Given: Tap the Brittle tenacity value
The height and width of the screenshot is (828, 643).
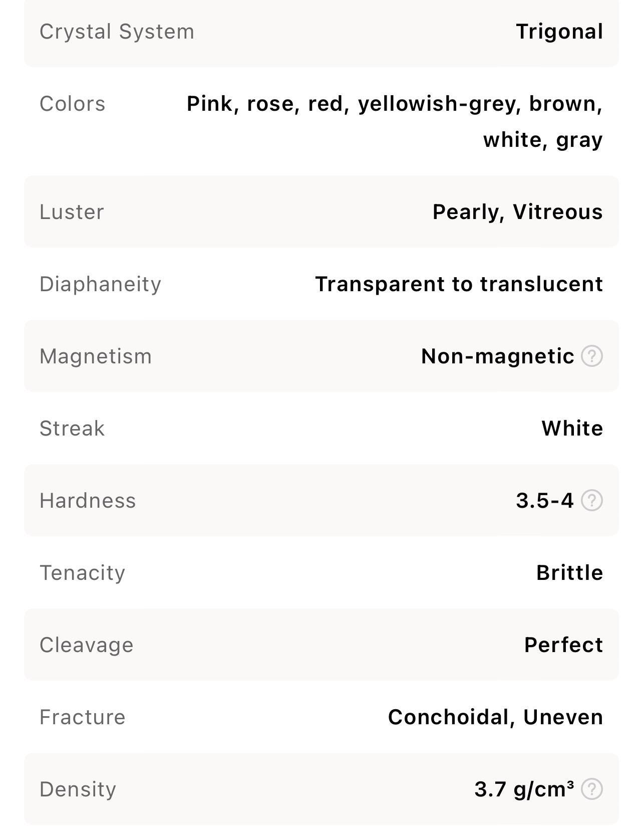Looking at the screenshot, I should click(570, 573).
